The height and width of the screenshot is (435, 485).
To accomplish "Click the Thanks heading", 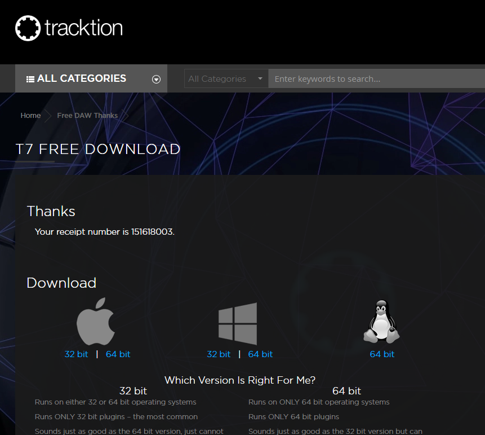I will pyautogui.click(x=51, y=212).
